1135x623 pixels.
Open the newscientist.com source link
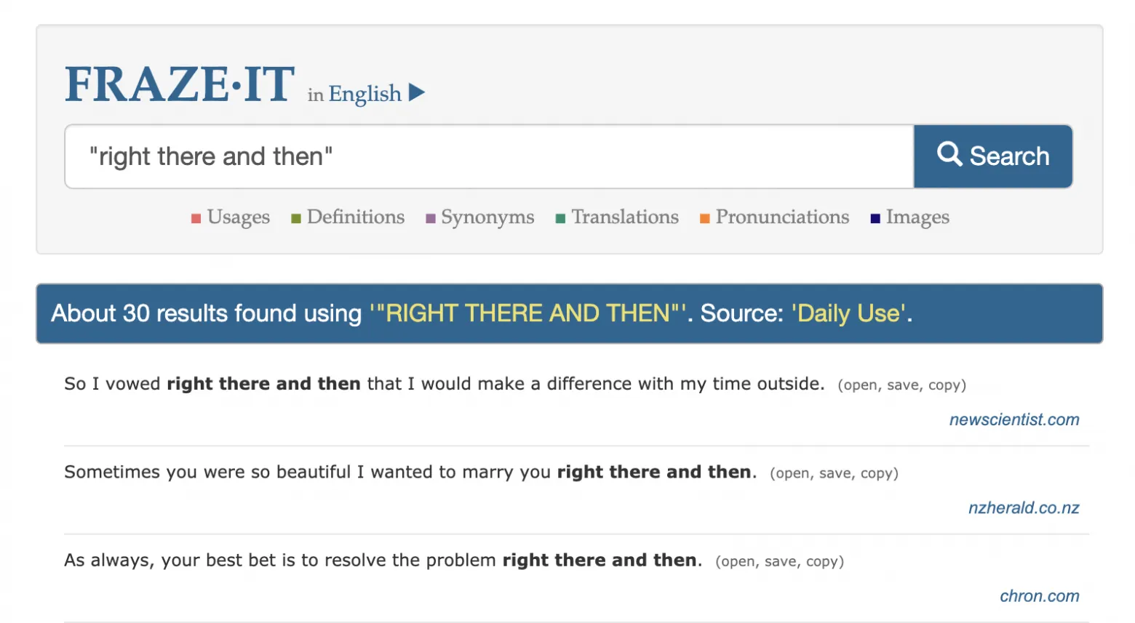click(x=1014, y=419)
